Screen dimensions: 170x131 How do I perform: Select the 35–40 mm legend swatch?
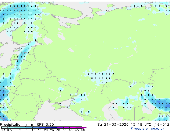pos(66,128)
